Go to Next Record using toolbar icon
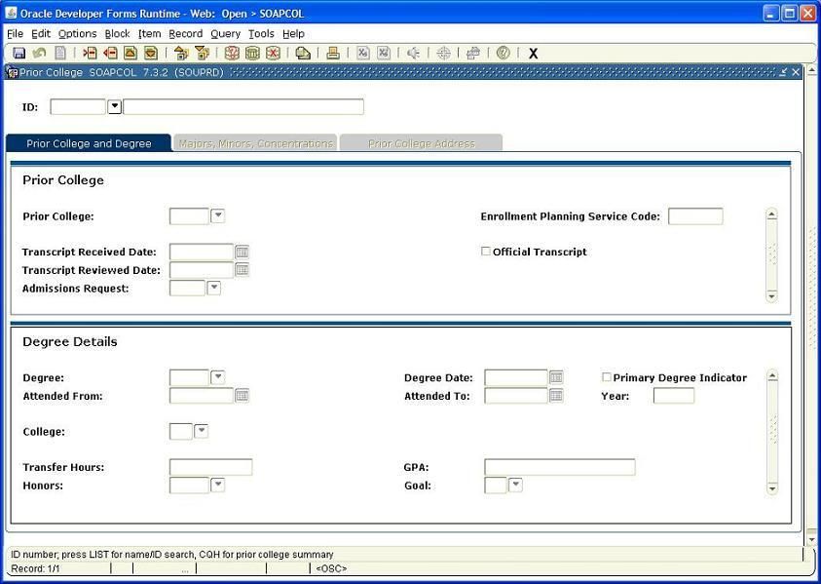The image size is (821, 584). pos(151,53)
